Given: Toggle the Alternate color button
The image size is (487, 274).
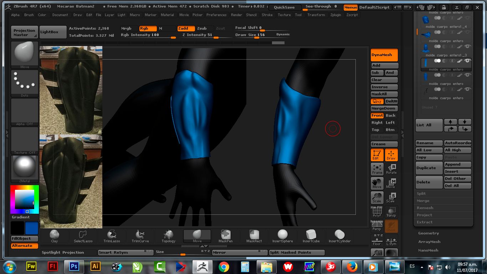Looking at the screenshot, I should (x=25, y=246).
